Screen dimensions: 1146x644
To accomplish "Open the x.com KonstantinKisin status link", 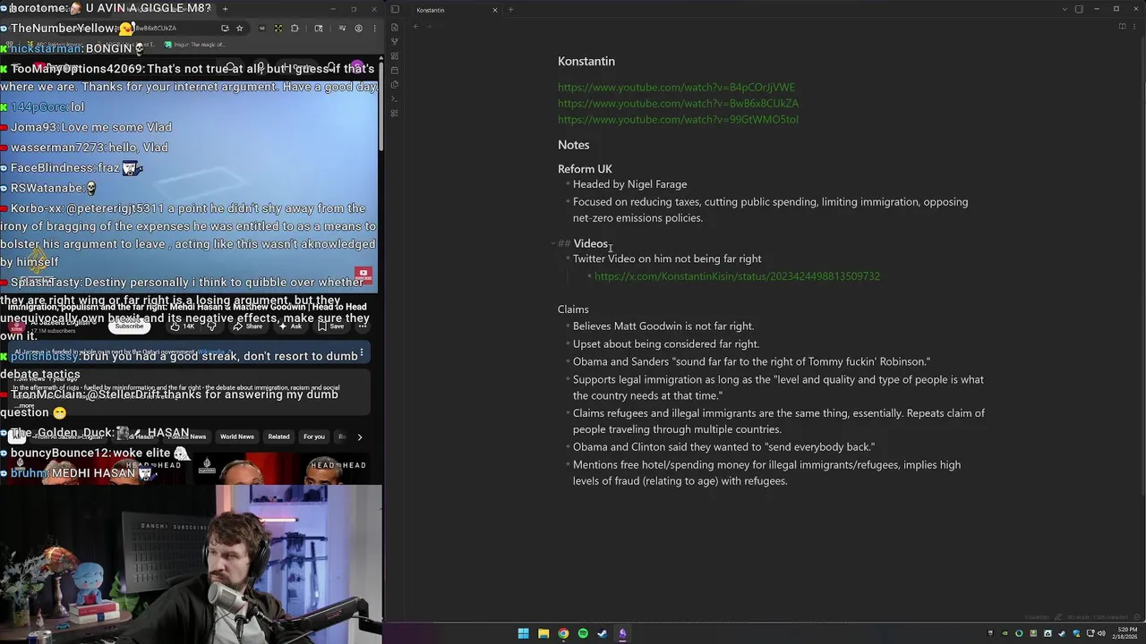I will (737, 276).
